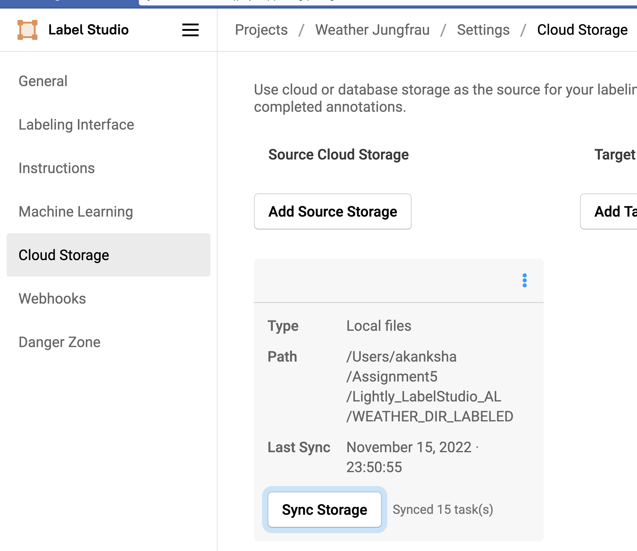Open the Webhooks settings section
Viewport: 637px width, 551px height.
[52, 298]
